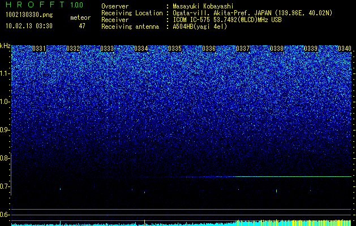Select the meteor count value 47
356x226 pixels.
pyautogui.click(x=82, y=26)
